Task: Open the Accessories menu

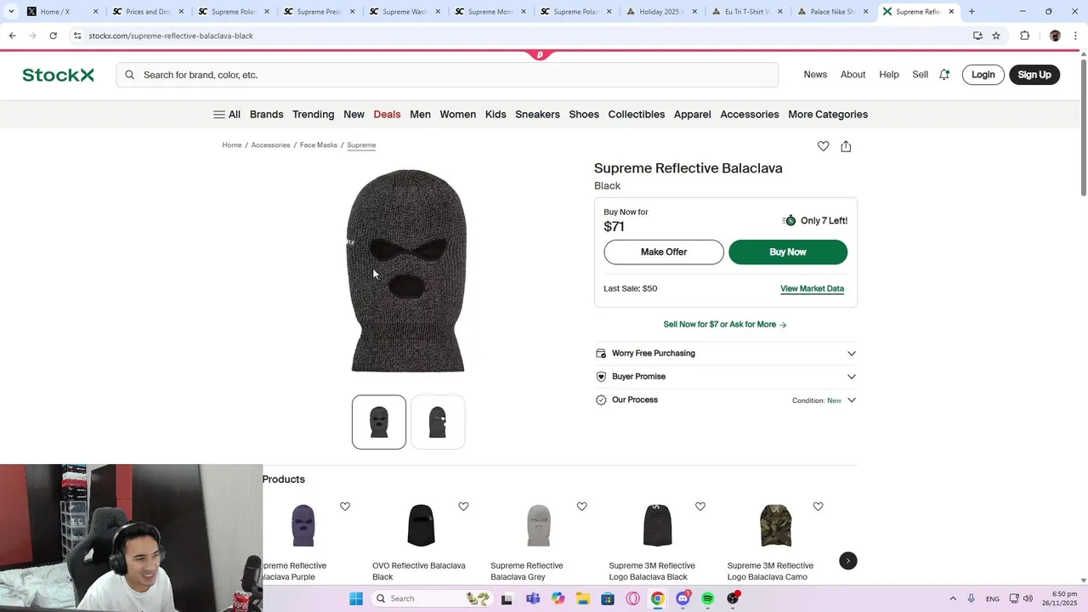Action: [x=750, y=115]
